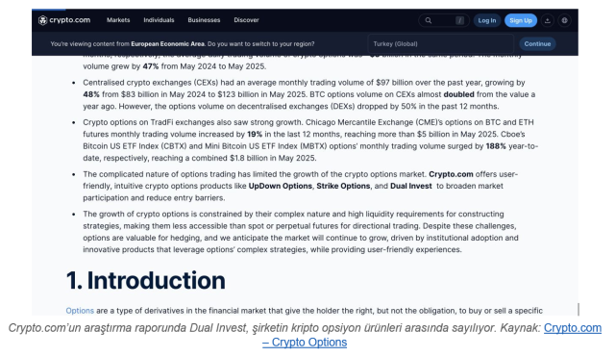Click the bold Strike Options text
Viewport: 615px width, 357px height.
pos(343,186)
